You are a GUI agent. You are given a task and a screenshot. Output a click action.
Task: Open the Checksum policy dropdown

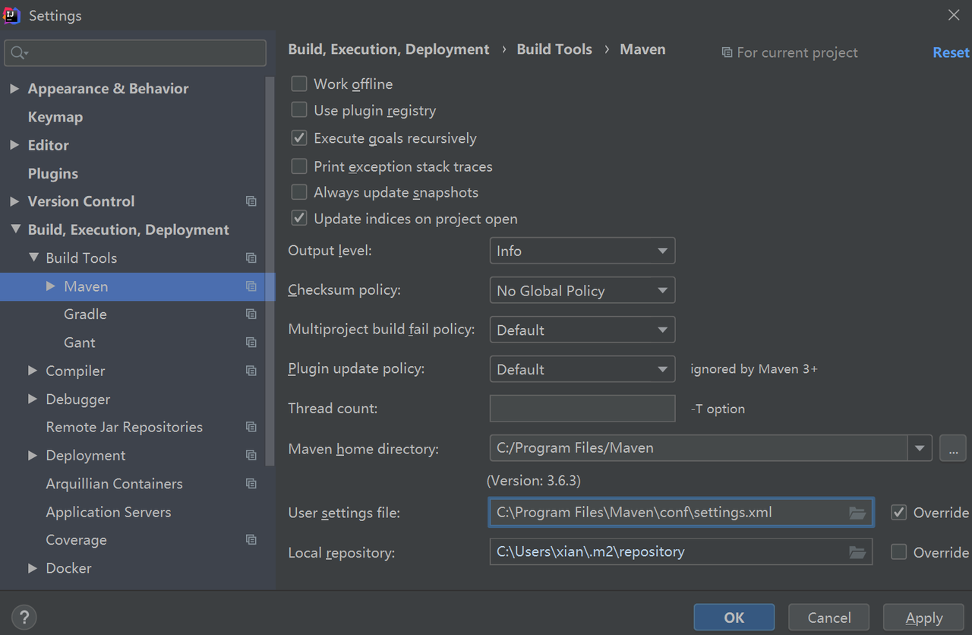point(582,291)
